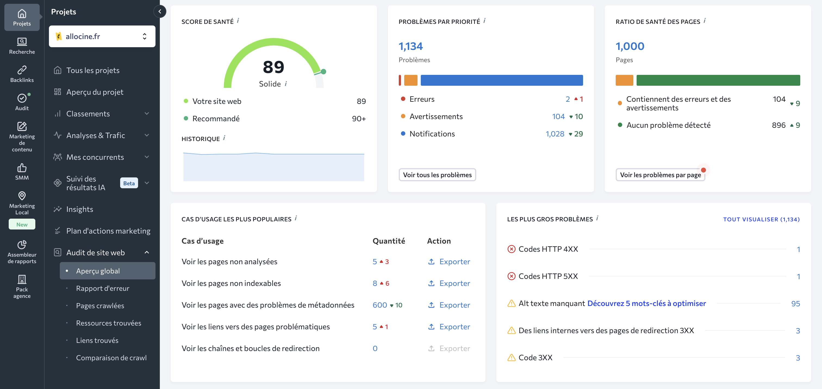Open the SMM thumbs-up icon
Screen dimensions: 822x389
(22, 167)
